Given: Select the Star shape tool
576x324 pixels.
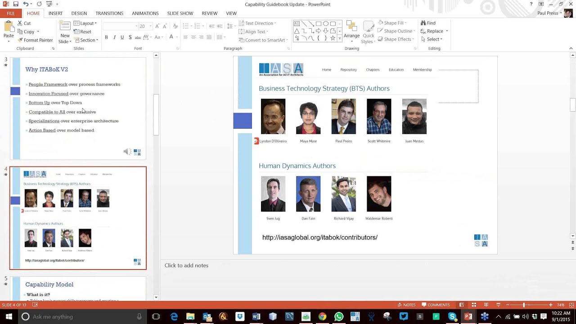Looking at the screenshot, I should (x=333, y=38).
